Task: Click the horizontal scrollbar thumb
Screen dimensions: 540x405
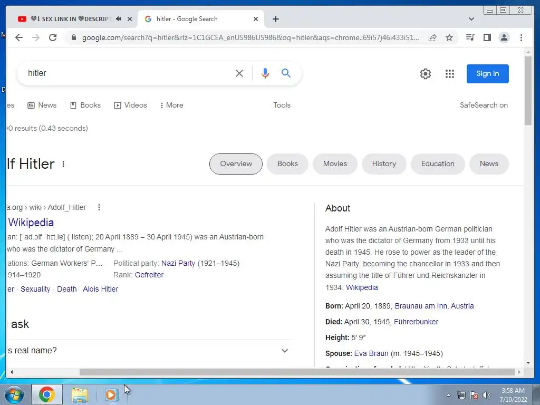Action: click(x=297, y=372)
